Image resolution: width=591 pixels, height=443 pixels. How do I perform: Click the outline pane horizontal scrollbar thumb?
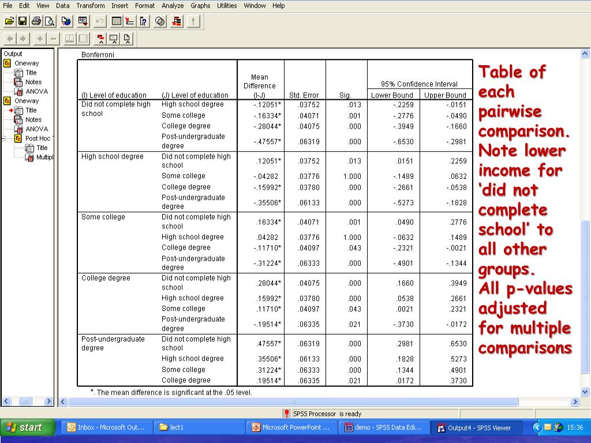click(25, 401)
